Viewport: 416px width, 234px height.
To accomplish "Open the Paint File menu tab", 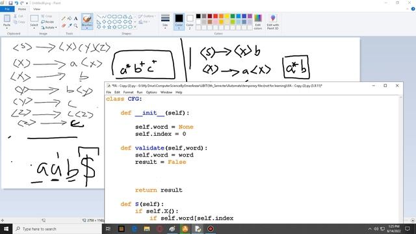I will click(7, 9).
